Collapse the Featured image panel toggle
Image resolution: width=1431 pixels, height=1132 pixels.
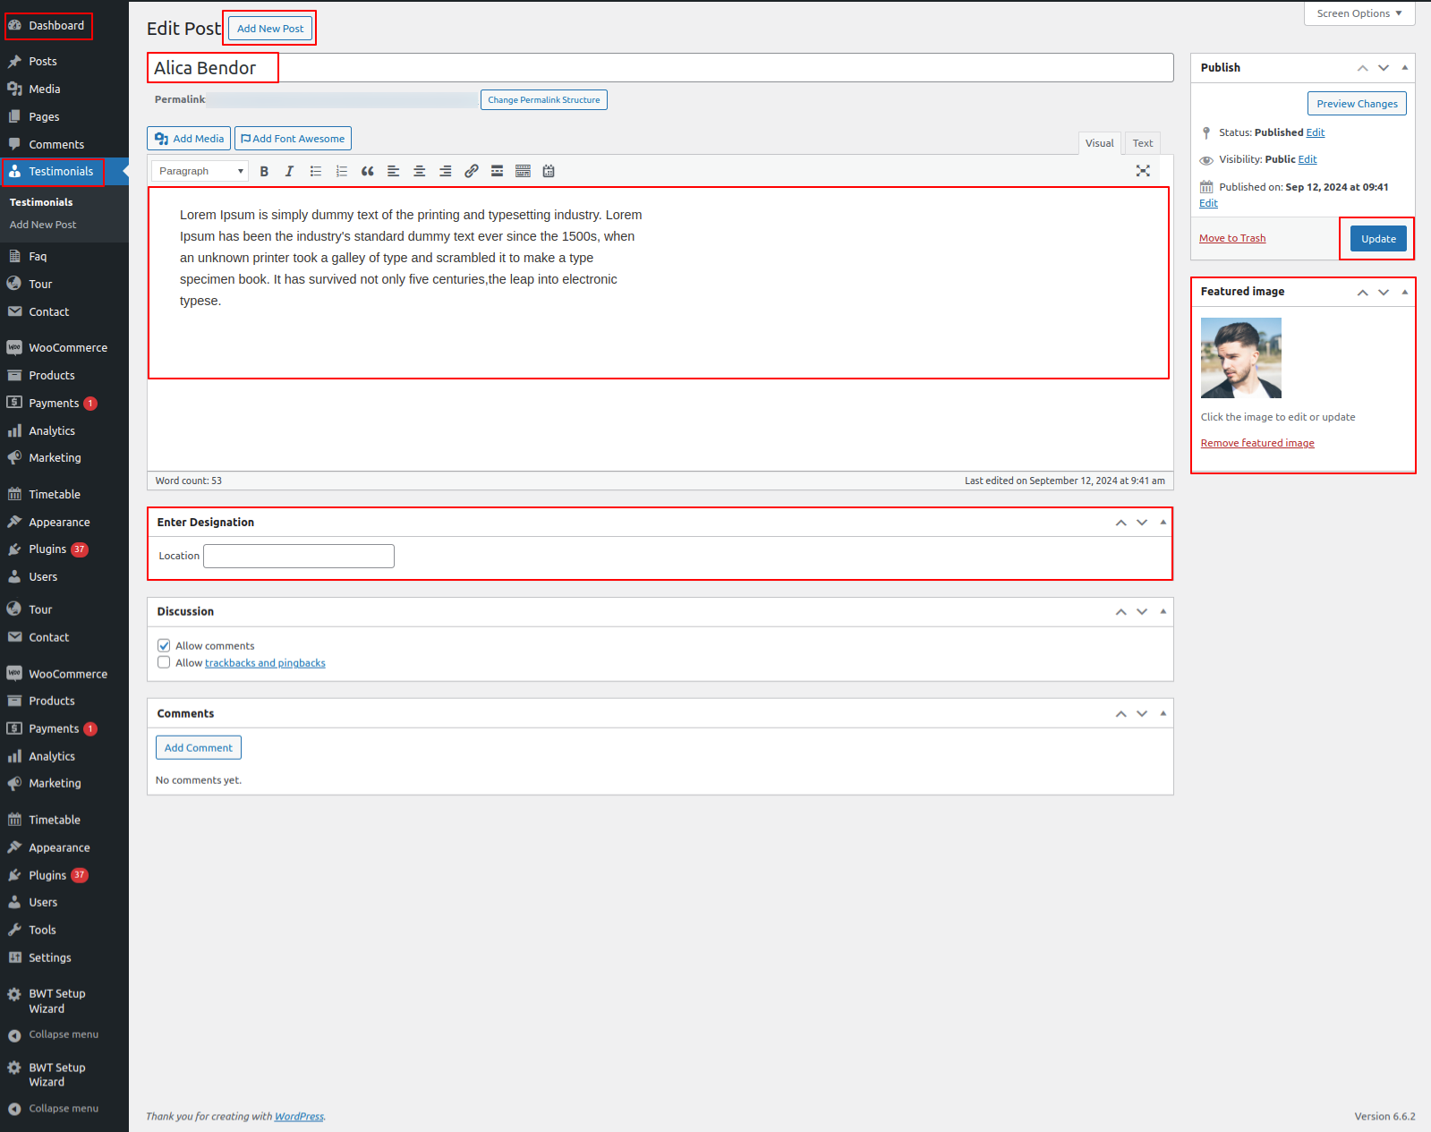click(x=1404, y=292)
